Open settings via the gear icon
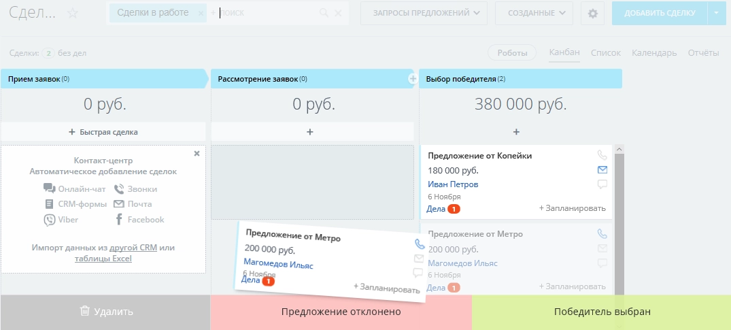The image size is (731, 330). pyautogui.click(x=592, y=13)
